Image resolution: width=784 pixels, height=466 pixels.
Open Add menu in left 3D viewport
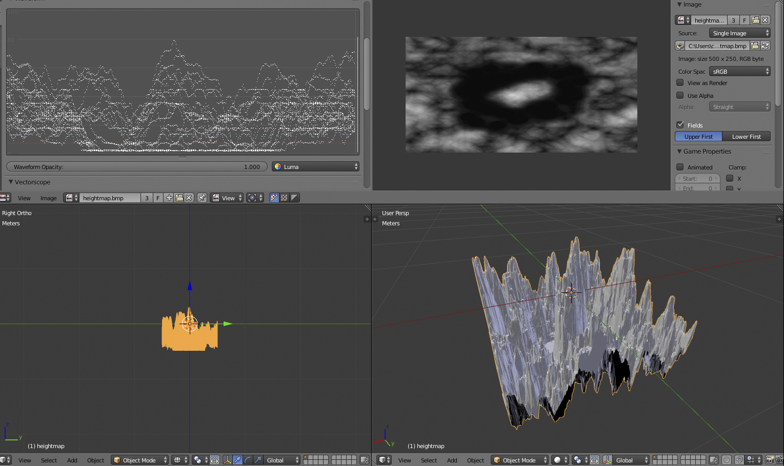pos(72,460)
